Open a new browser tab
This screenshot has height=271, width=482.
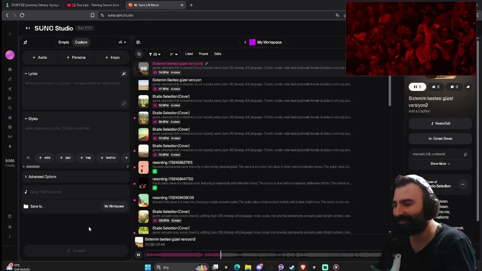191,5
